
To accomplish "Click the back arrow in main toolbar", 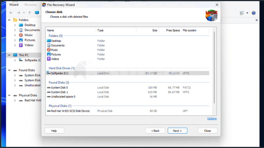I will click(11, 13).
